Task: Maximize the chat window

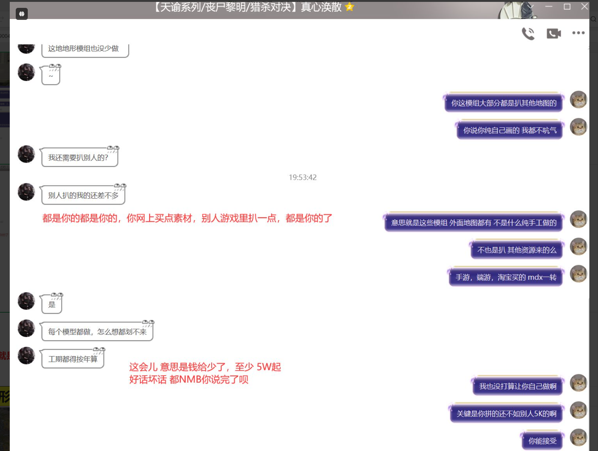Action: [x=567, y=7]
